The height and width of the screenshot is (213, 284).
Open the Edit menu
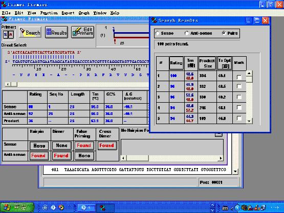pyautogui.click(x=19, y=13)
